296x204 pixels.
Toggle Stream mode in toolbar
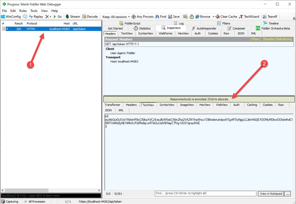tap(73, 16)
